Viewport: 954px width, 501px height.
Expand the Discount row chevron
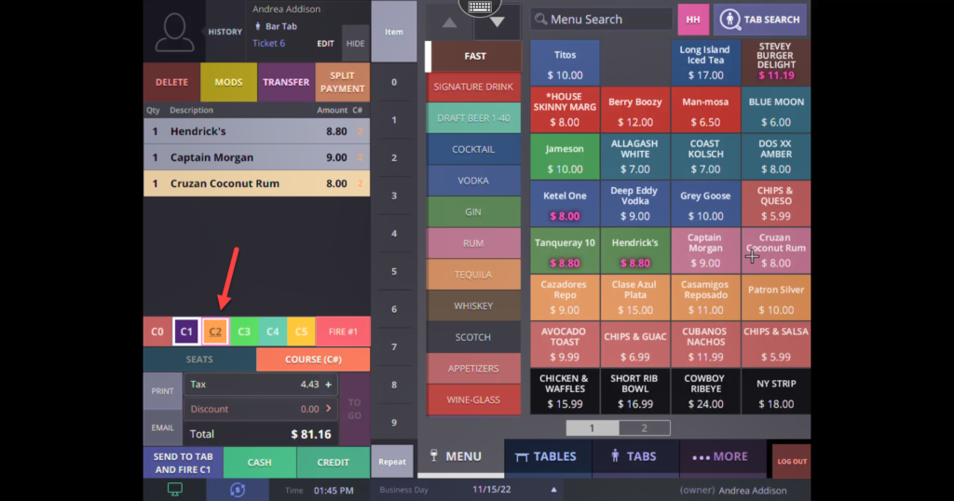click(x=328, y=409)
